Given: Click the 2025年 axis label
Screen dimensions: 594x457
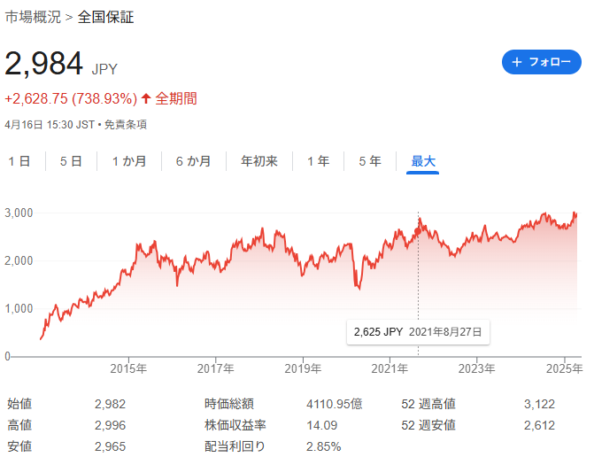Looking at the screenshot, I should [x=564, y=368].
